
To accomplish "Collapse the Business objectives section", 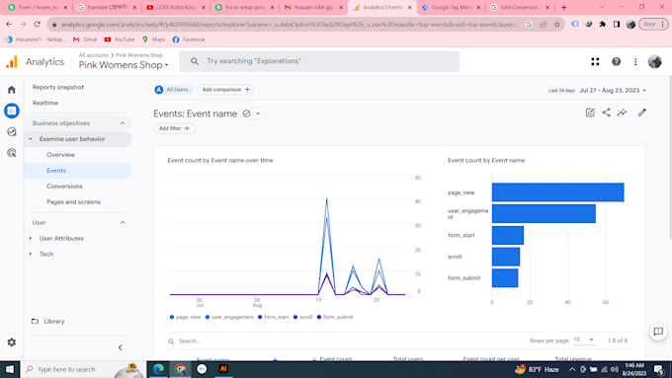I will (x=123, y=123).
